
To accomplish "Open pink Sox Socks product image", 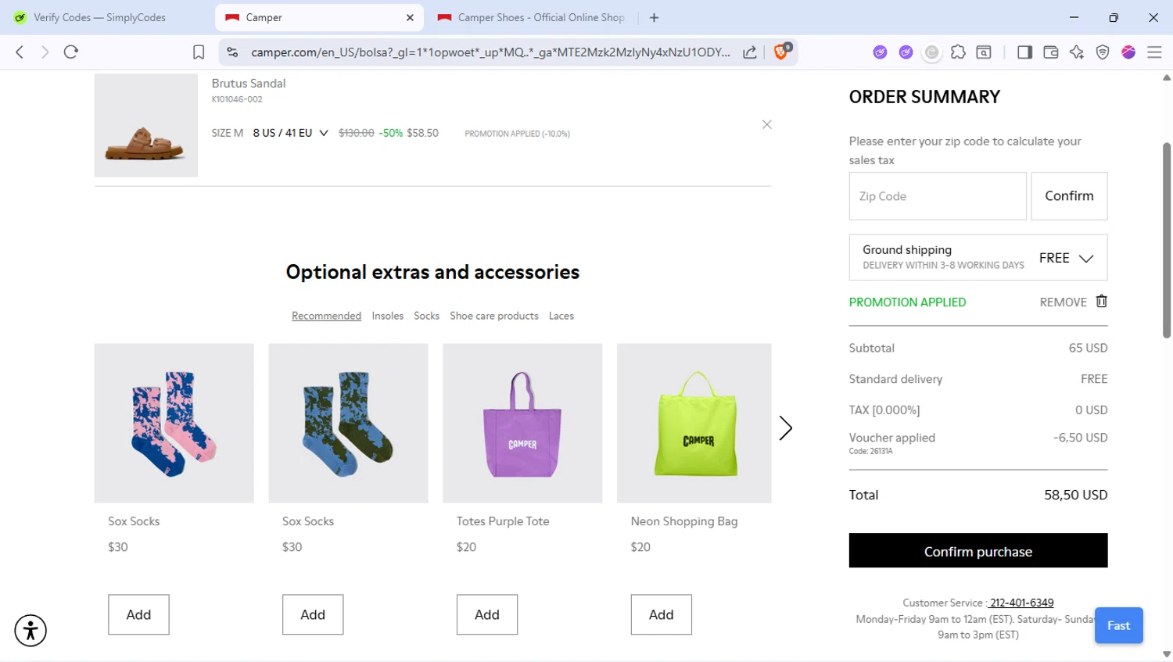I will (x=174, y=423).
